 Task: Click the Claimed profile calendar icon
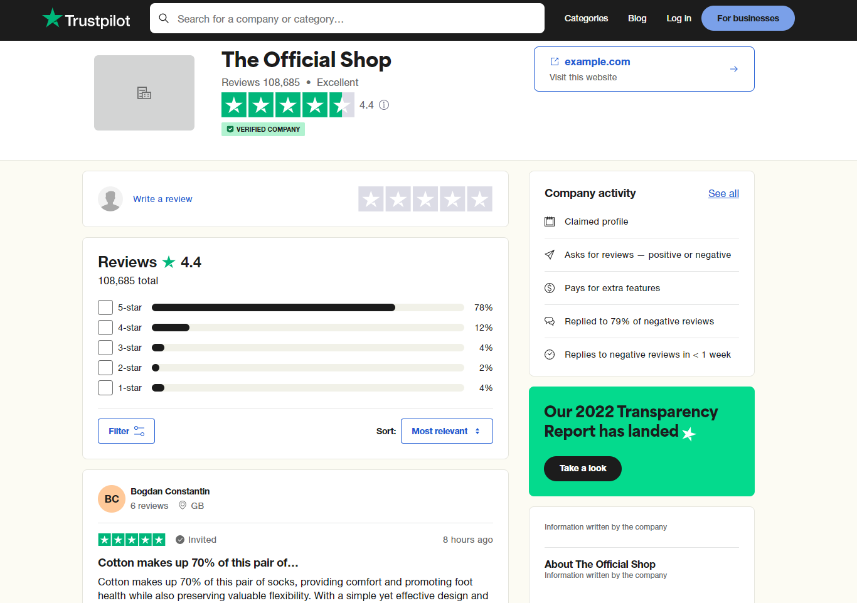point(550,221)
